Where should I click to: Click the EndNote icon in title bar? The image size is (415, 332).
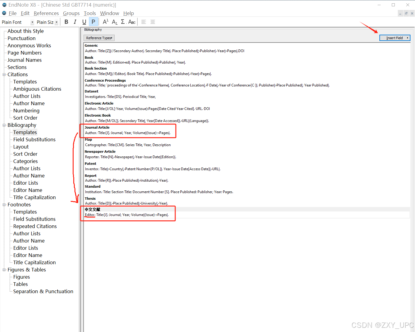click(x=4, y=5)
